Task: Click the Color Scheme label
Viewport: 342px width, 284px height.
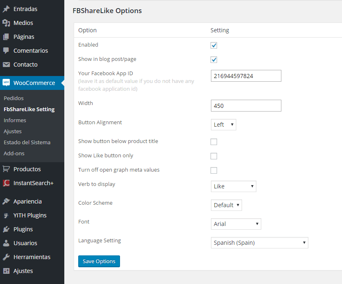Action: click(95, 203)
